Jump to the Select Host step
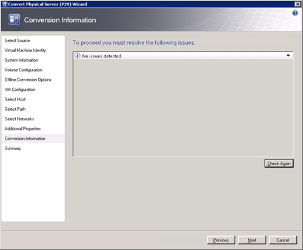This screenshot has width=303, height=250. tap(15, 99)
